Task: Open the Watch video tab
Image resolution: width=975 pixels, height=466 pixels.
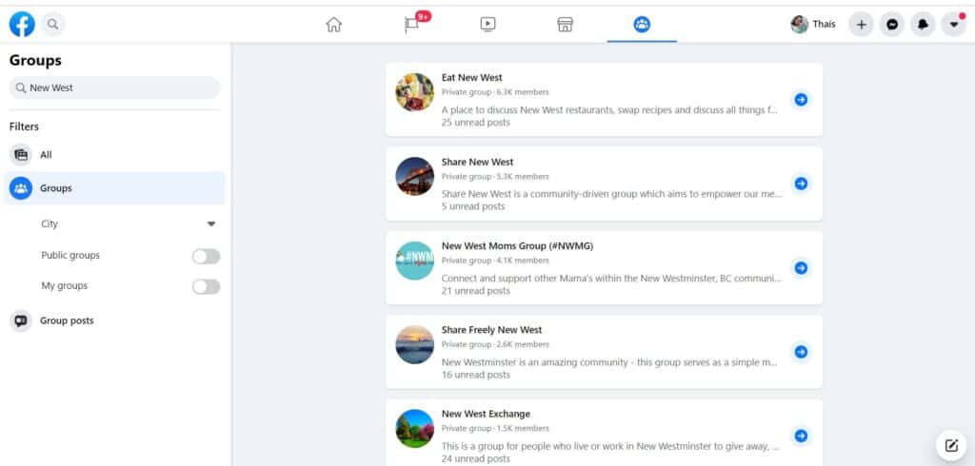Action: coord(488,24)
